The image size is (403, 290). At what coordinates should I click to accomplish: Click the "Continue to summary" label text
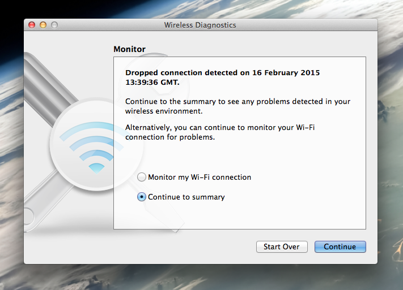(186, 197)
